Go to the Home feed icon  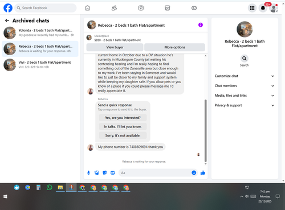[87, 8]
